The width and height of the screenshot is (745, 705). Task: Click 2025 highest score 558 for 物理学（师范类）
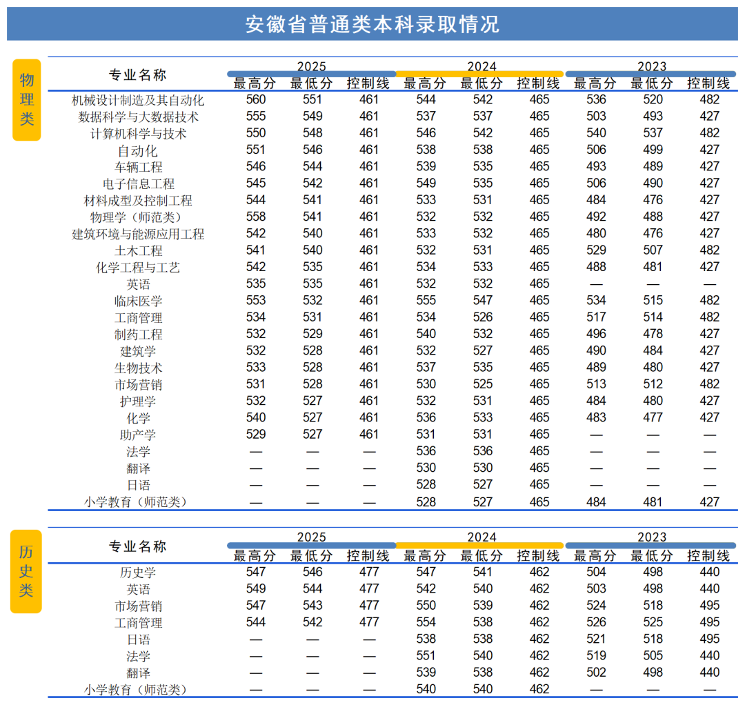click(x=256, y=217)
